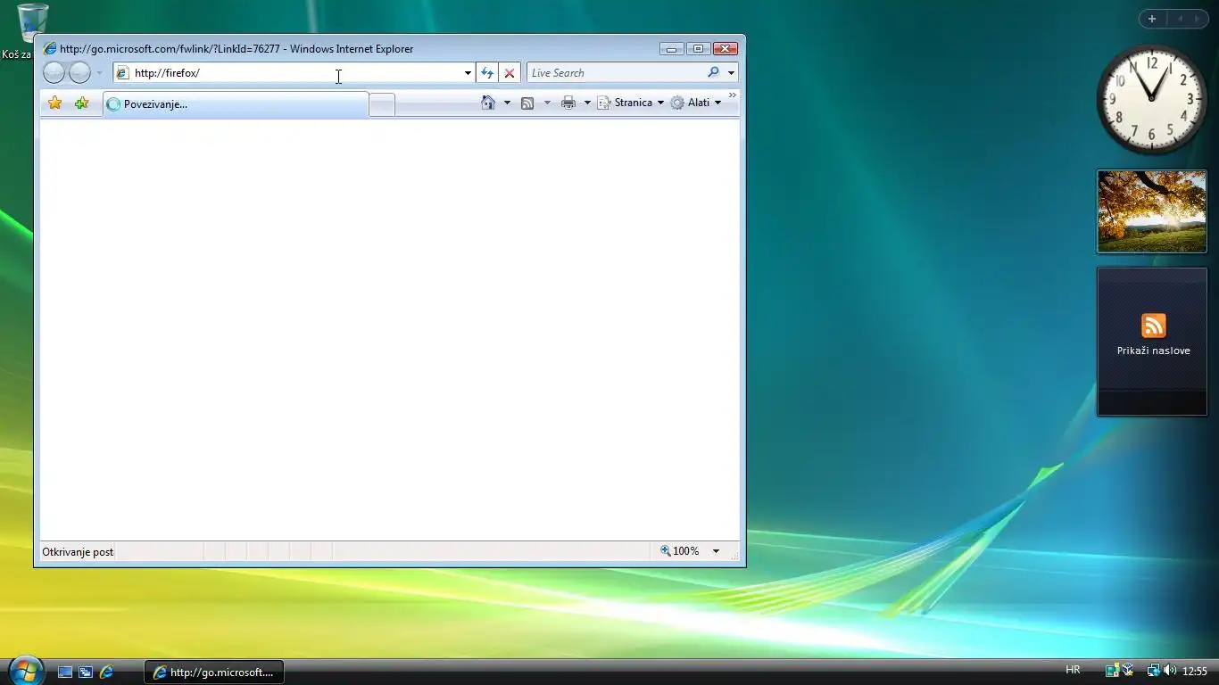
Task: Click the sidebar next gadgets arrow
Action: coord(1198,19)
